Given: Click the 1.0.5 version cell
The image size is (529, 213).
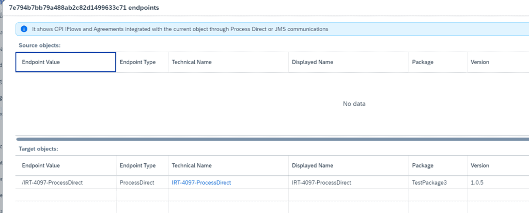Looking at the screenshot, I should tap(498, 182).
